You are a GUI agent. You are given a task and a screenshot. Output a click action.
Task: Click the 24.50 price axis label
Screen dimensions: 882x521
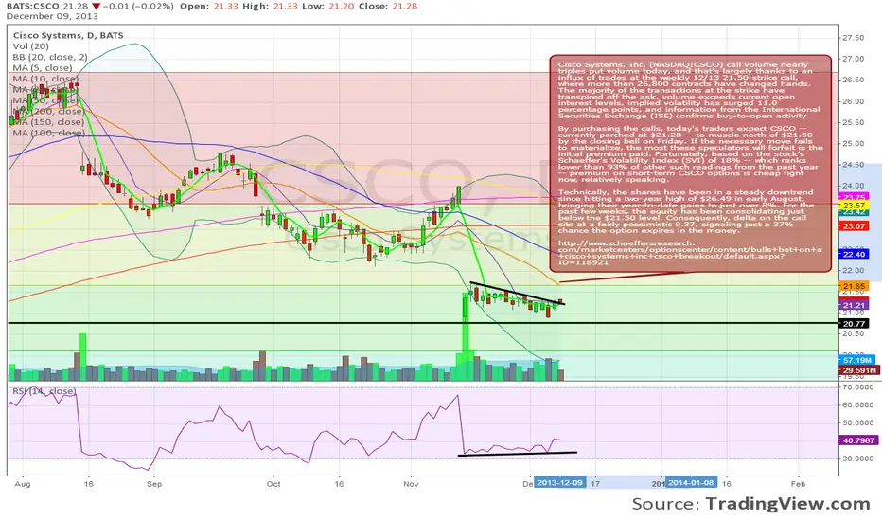853,165
